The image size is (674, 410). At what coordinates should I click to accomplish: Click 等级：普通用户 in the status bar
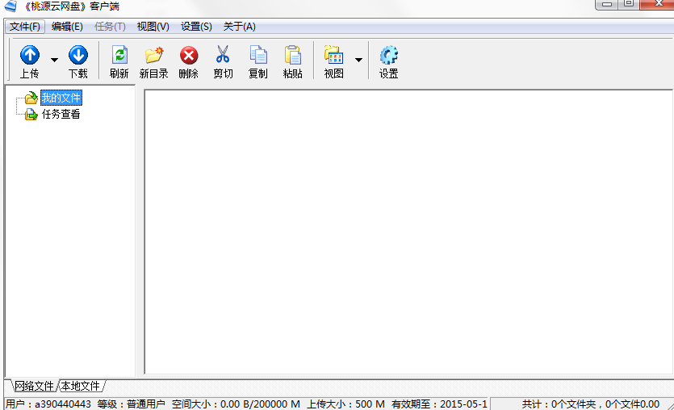[x=131, y=404]
